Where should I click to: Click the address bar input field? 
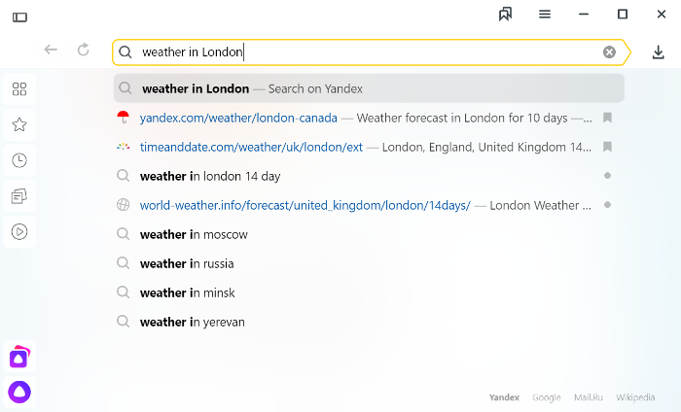click(x=369, y=52)
